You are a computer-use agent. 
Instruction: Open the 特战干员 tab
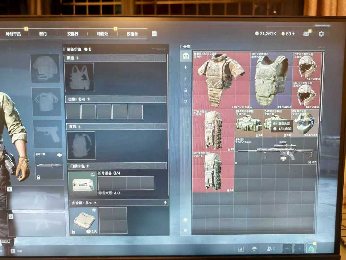click(x=13, y=34)
